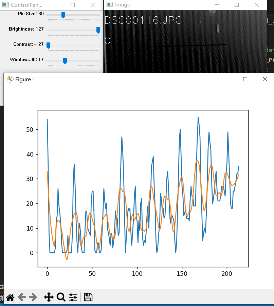
Task: Go forward to the next plot view
Action: pyautogui.click(x=33, y=297)
